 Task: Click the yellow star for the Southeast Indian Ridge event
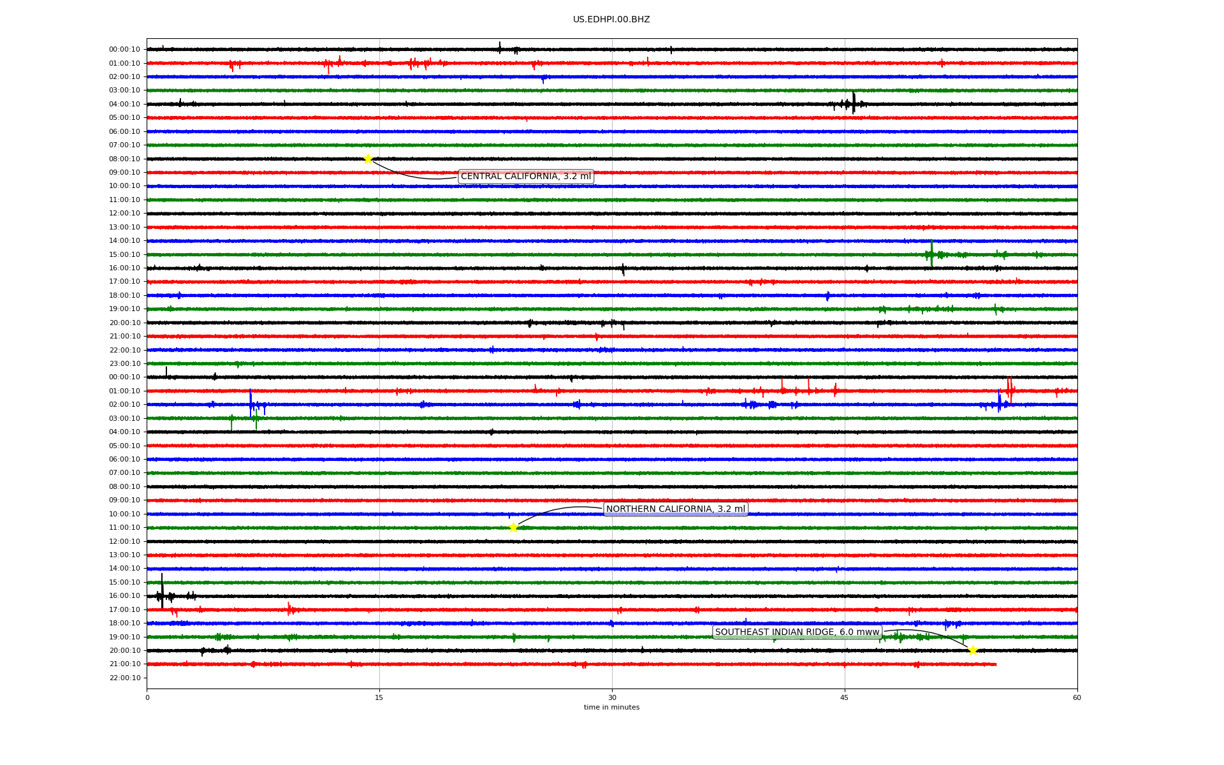click(x=973, y=650)
